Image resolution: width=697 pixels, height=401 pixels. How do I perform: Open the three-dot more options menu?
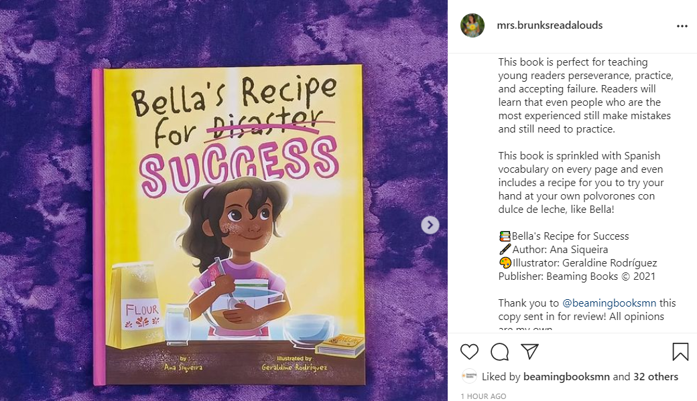coord(682,26)
